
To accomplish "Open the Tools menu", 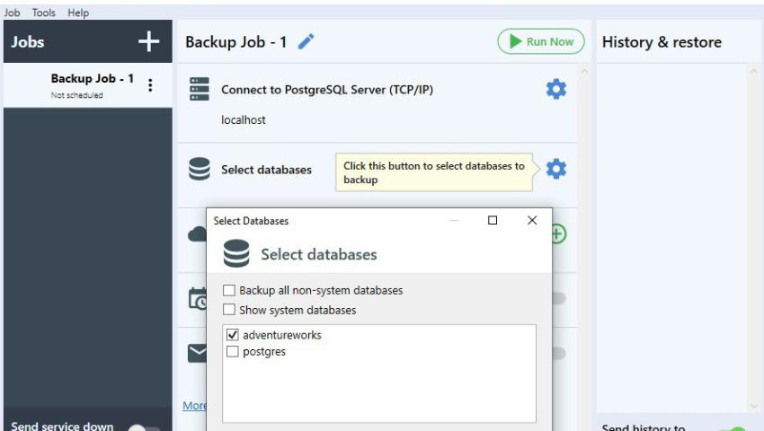I will tap(44, 13).
